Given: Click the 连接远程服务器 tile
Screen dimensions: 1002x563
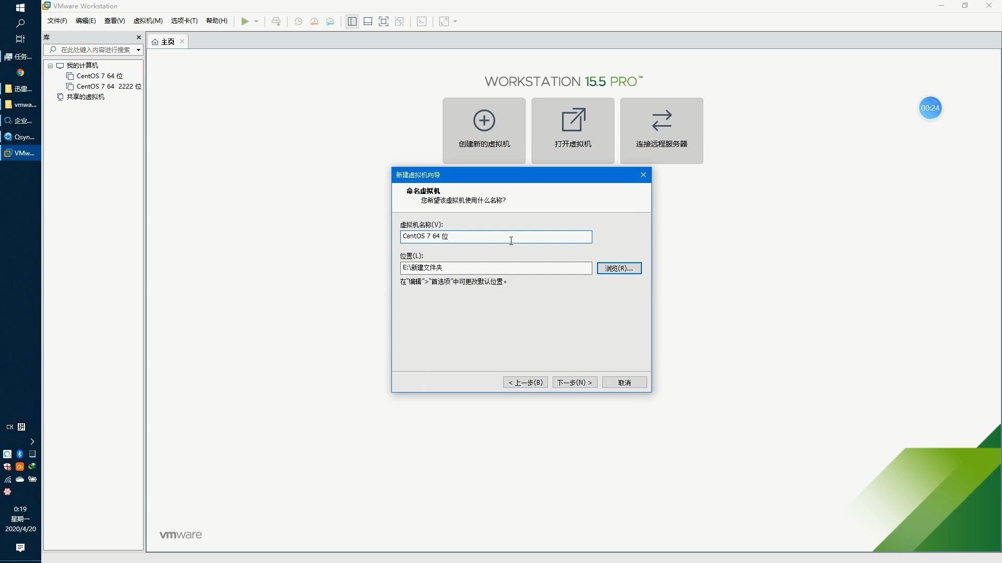Looking at the screenshot, I should coord(662,130).
